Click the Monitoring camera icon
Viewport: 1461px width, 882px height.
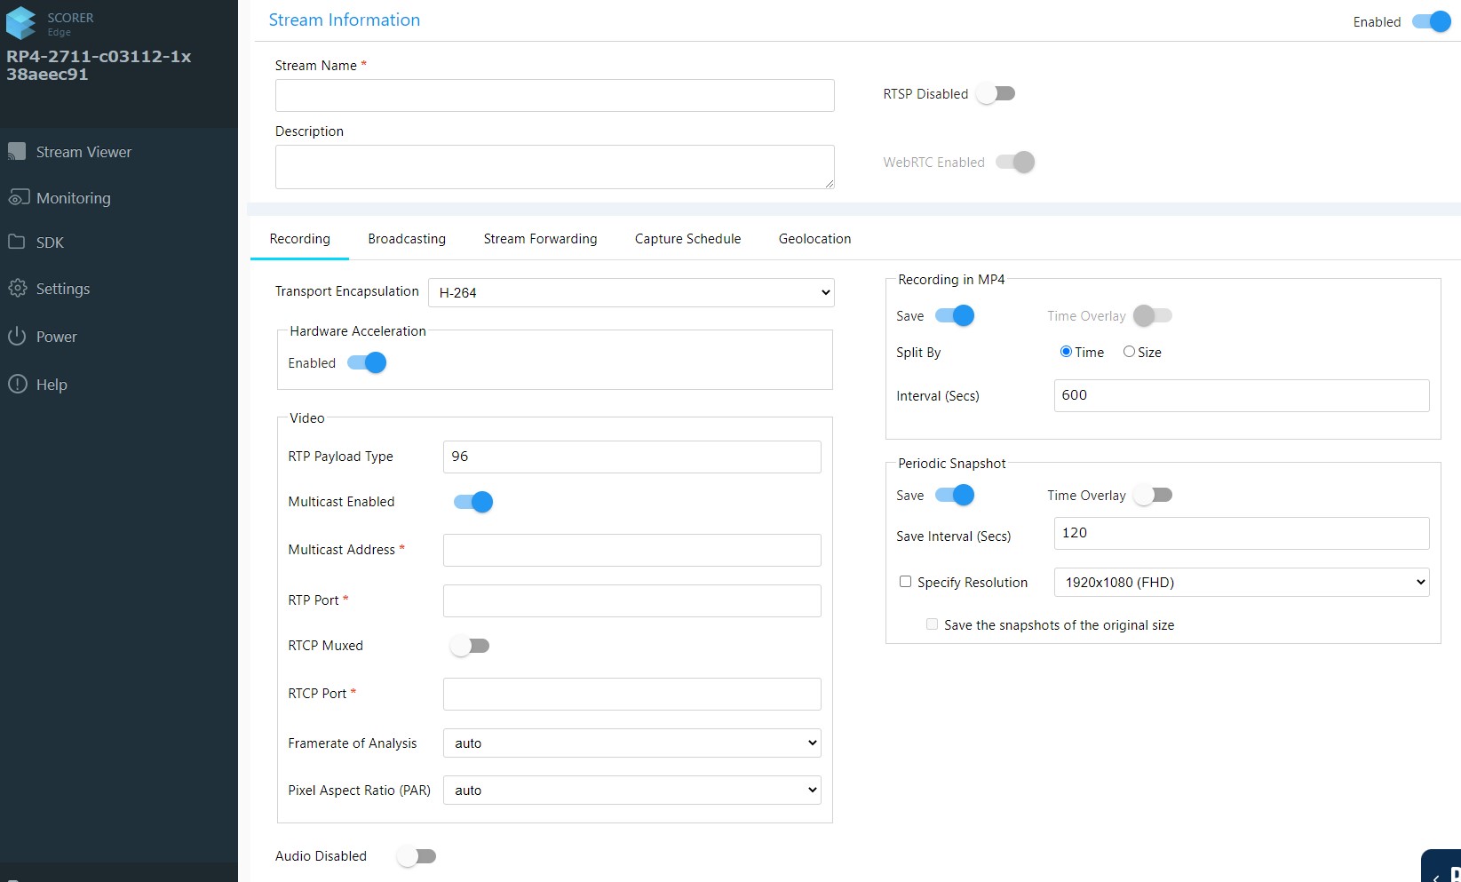18,198
